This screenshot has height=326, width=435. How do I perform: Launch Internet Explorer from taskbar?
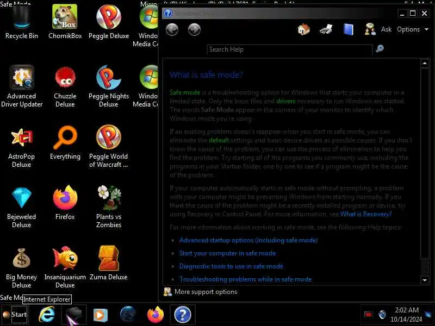click(x=47, y=315)
